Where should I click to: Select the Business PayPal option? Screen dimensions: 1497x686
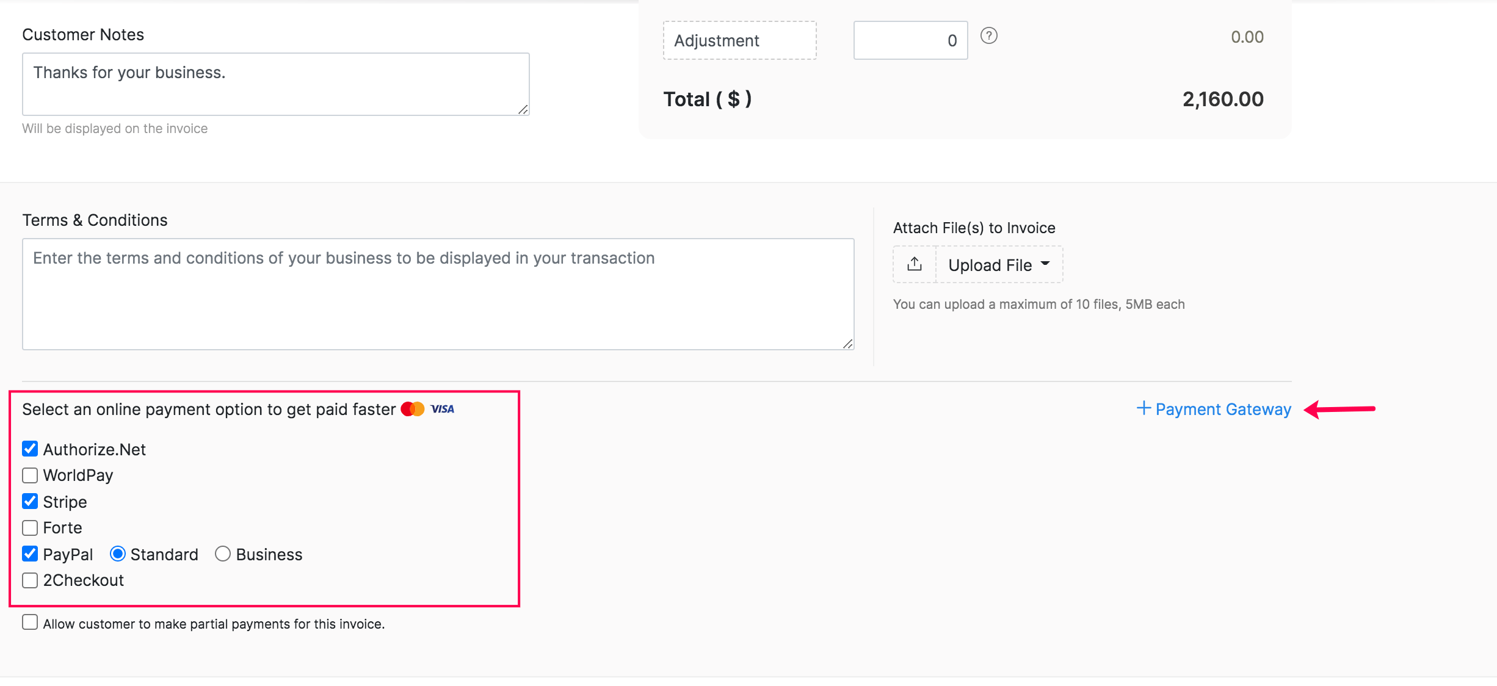222,554
